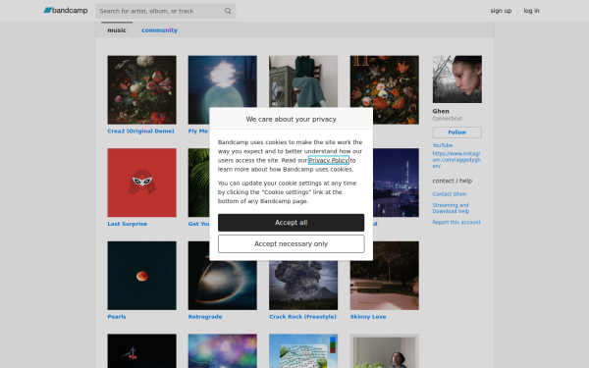The height and width of the screenshot is (368, 589).
Task: Switch to the community tab
Action: (x=159, y=30)
